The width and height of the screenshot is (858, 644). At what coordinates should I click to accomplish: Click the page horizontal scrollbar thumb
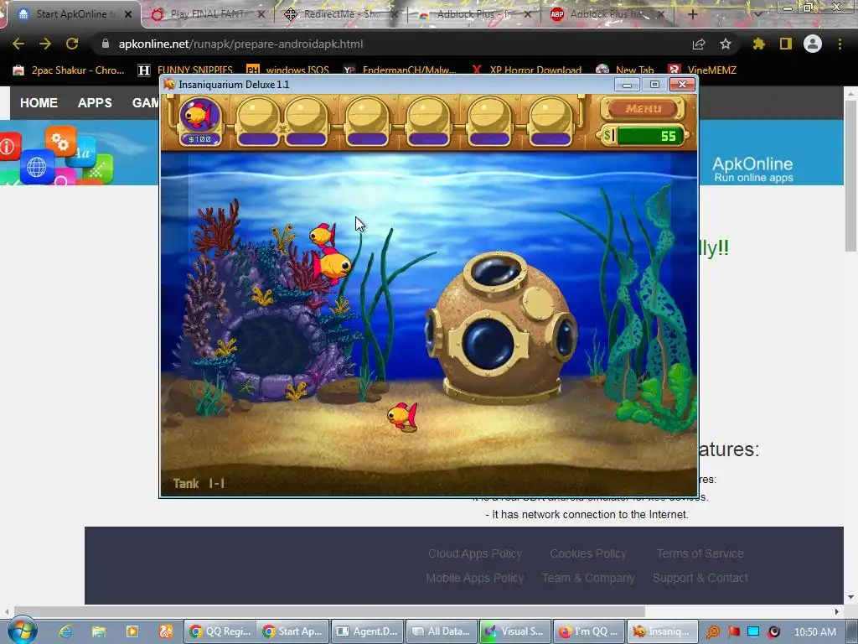tap(328, 610)
